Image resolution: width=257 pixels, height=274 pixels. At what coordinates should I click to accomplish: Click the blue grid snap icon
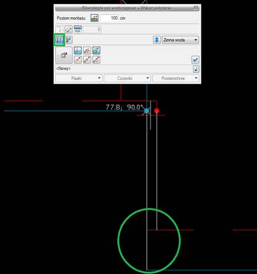pos(78,50)
